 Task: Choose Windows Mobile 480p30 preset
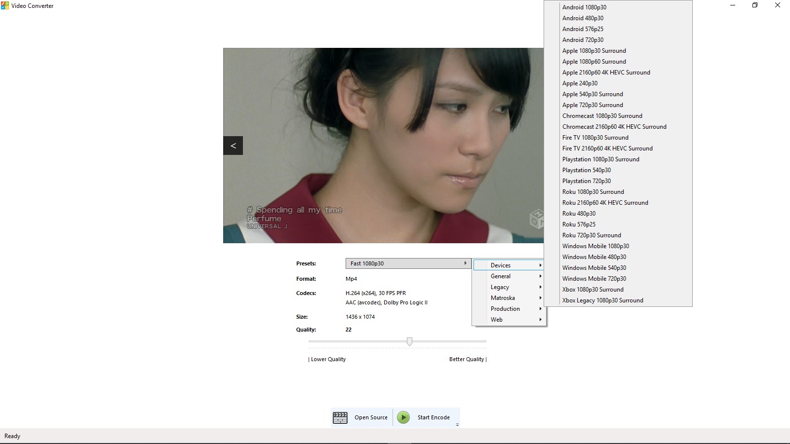click(618, 257)
